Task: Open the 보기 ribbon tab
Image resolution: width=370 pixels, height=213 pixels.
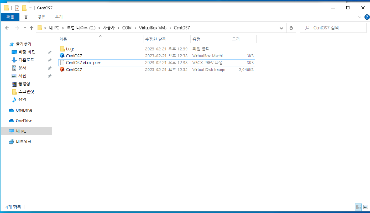Action: coord(59,17)
